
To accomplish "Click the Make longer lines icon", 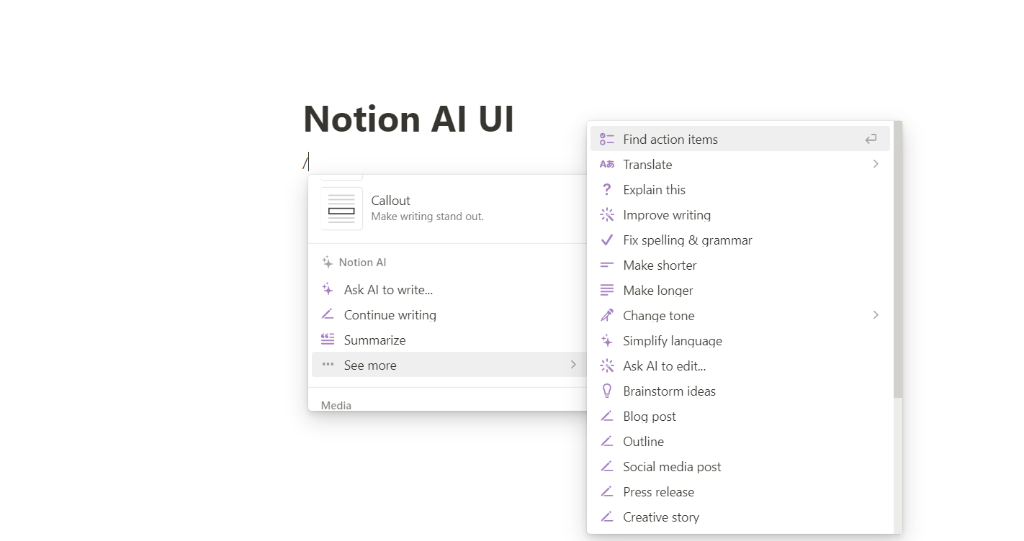I will click(x=607, y=291).
